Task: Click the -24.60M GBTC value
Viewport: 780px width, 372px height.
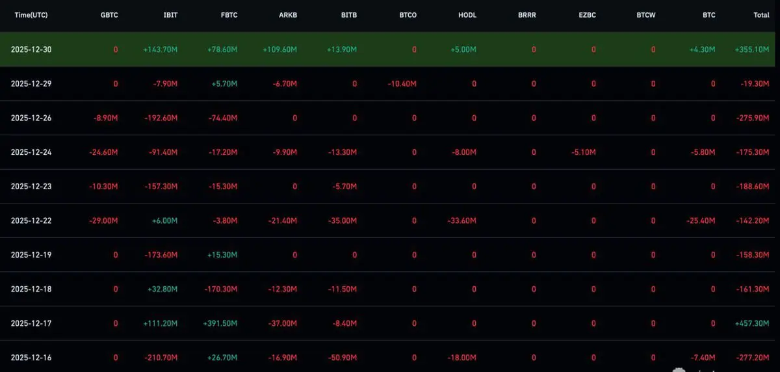Action: click(x=104, y=152)
